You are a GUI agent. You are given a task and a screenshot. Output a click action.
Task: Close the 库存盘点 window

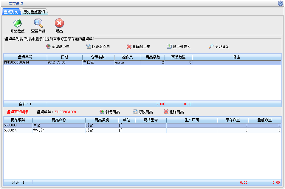point(280,3)
